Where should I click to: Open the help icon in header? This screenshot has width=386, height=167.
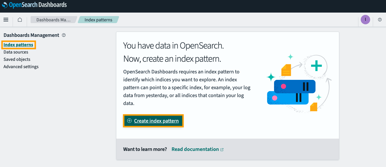tap(380, 20)
